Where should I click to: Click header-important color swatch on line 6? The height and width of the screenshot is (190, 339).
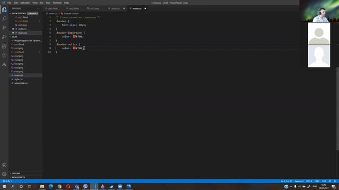point(74,36)
